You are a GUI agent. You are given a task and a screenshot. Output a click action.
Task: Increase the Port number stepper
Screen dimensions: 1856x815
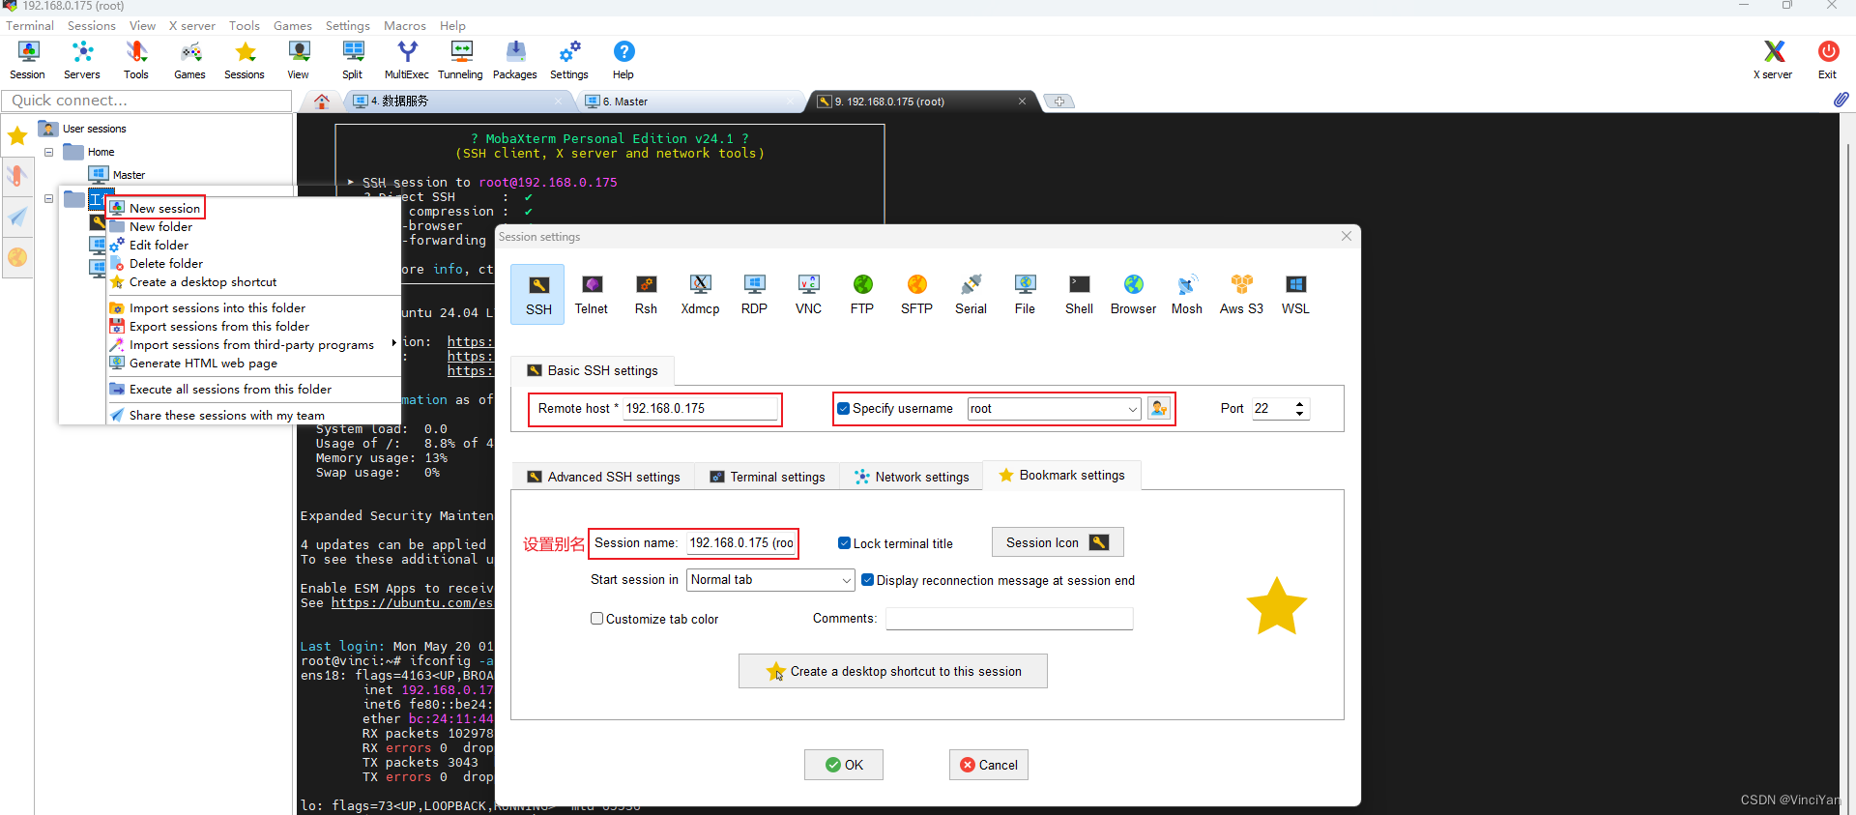1300,404
